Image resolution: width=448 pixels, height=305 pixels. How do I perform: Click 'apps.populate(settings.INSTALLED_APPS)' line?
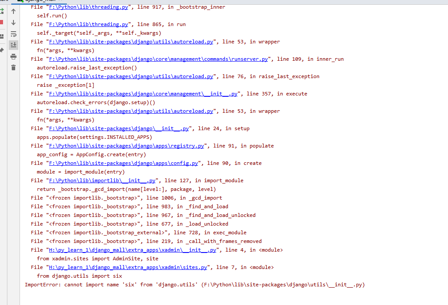pos(95,138)
